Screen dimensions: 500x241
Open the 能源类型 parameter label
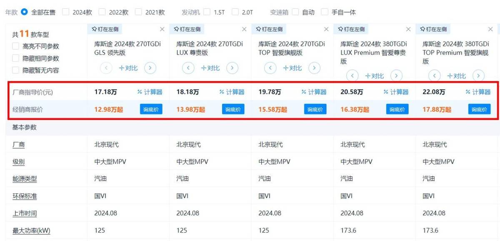(25, 179)
